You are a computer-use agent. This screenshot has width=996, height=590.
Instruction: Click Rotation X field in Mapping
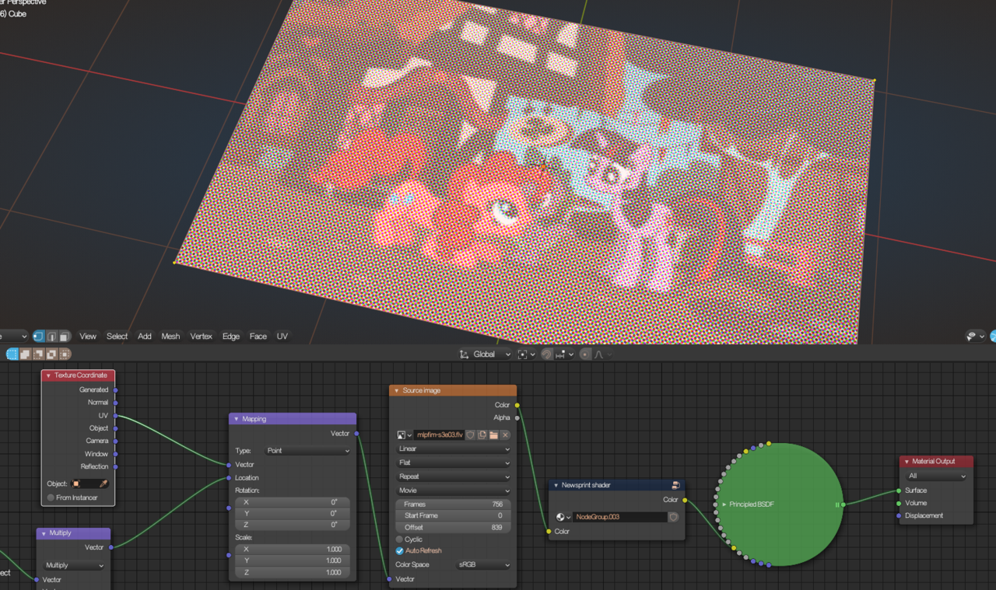[x=292, y=502]
